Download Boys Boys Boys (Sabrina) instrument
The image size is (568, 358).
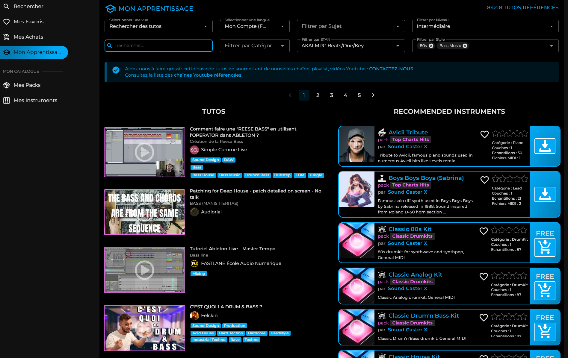coord(545,195)
